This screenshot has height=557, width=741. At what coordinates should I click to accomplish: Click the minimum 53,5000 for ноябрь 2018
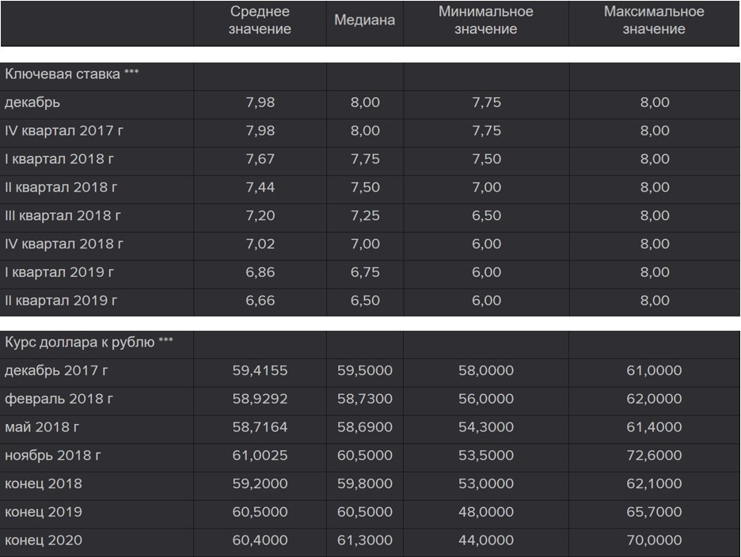[x=486, y=456]
